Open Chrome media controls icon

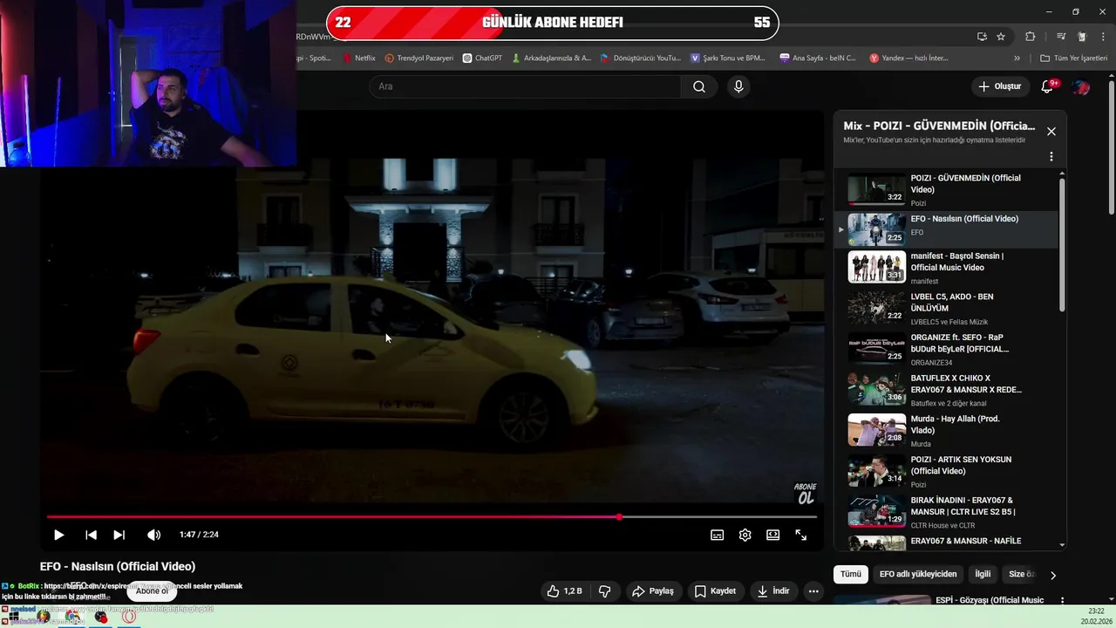pos(1061,37)
